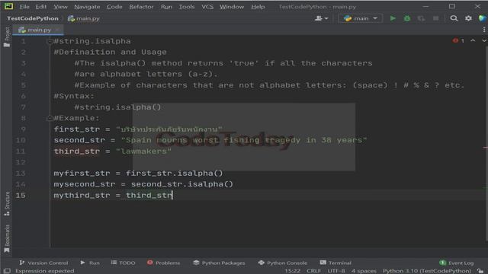488x274 pixels.
Task: Open the Python Packages tool window
Action: click(219, 263)
